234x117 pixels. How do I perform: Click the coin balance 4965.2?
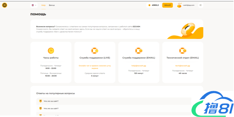point(154,5)
